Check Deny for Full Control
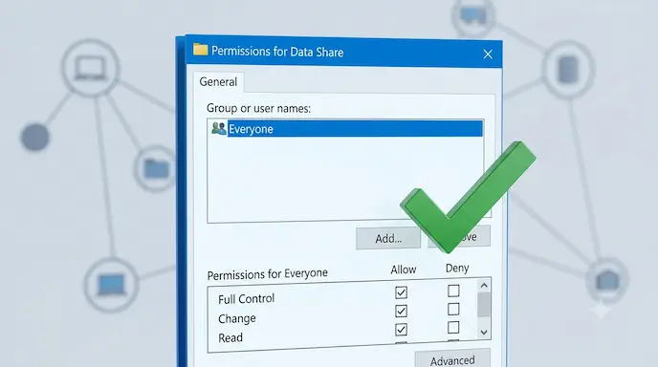This screenshot has width=658, height=367. pos(453,291)
